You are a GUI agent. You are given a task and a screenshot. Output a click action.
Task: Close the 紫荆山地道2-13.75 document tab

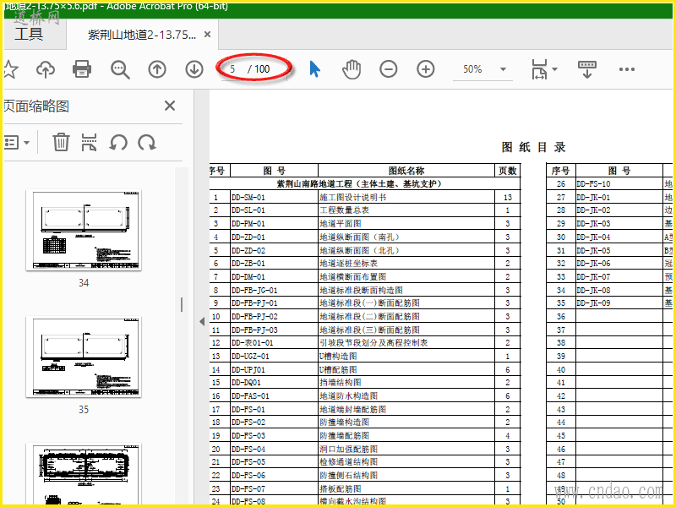coord(208,35)
